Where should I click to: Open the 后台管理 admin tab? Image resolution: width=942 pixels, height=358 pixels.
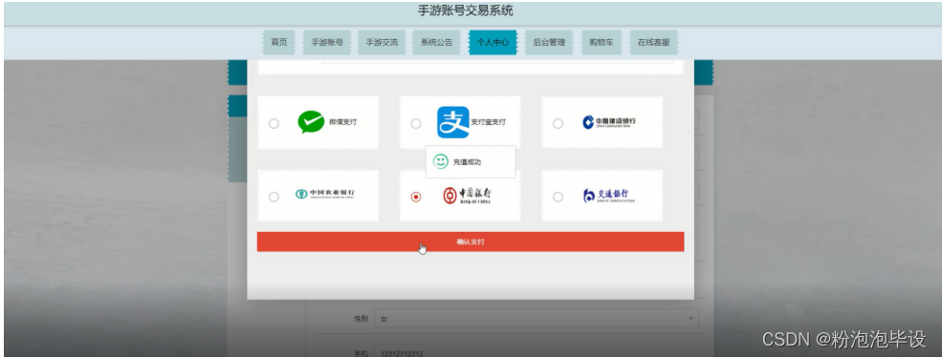pos(549,43)
